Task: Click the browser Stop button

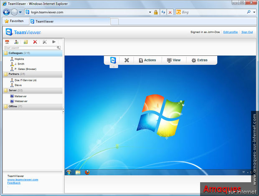Action: (170, 12)
